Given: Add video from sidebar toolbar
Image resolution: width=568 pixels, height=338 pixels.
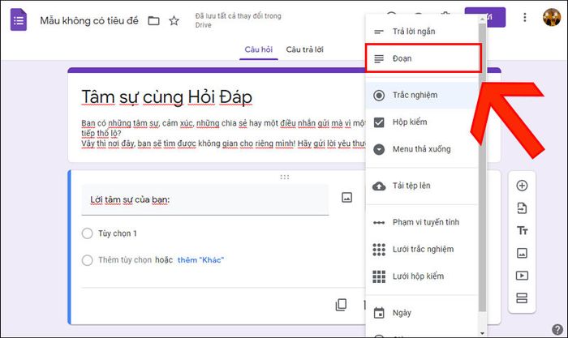Looking at the screenshot, I should (522, 276).
